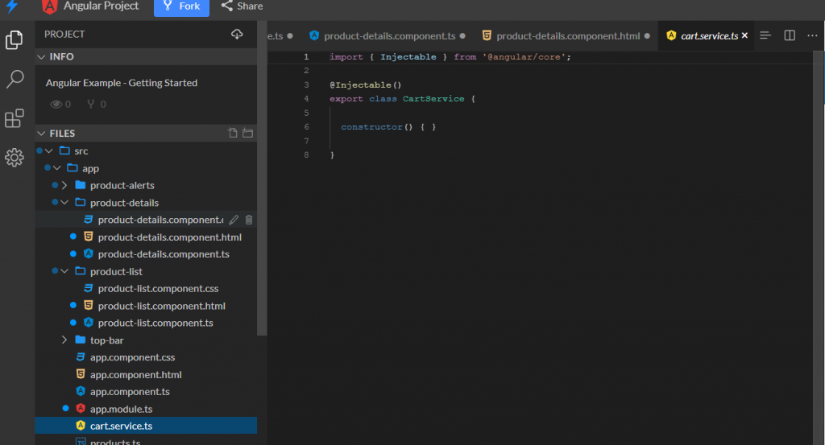The image size is (825, 445).
Task: Click the PROJECT panel header
Action: [64, 34]
